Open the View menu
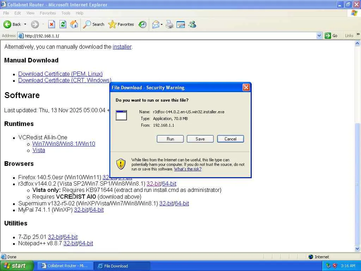 click(30, 13)
